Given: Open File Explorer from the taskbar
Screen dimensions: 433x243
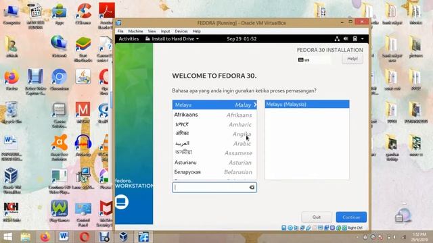Looking at the screenshot, I should tap(26, 237).
